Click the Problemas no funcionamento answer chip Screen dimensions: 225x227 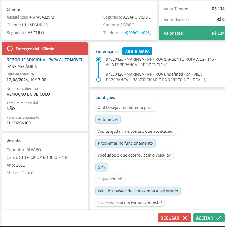(125, 143)
